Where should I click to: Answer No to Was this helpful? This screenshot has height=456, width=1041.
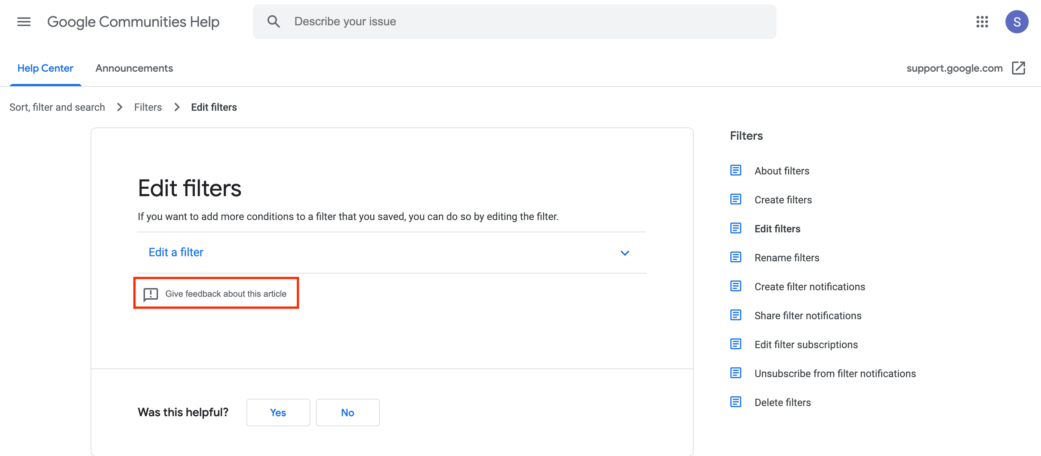coord(347,413)
